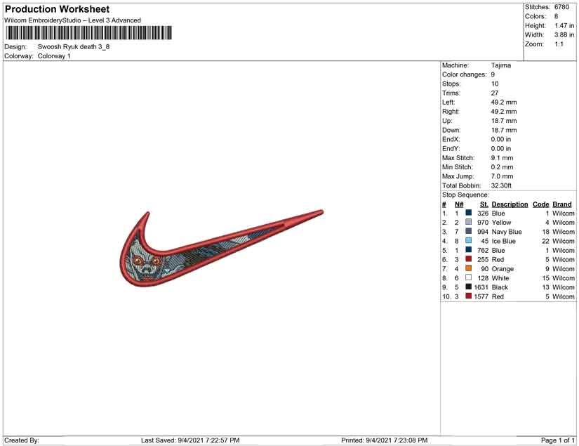Click the blue swatch in row 5

pyautogui.click(x=468, y=250)
